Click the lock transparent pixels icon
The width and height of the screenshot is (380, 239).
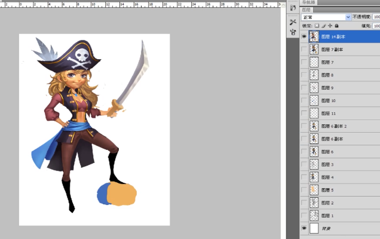tap(317, 26)
